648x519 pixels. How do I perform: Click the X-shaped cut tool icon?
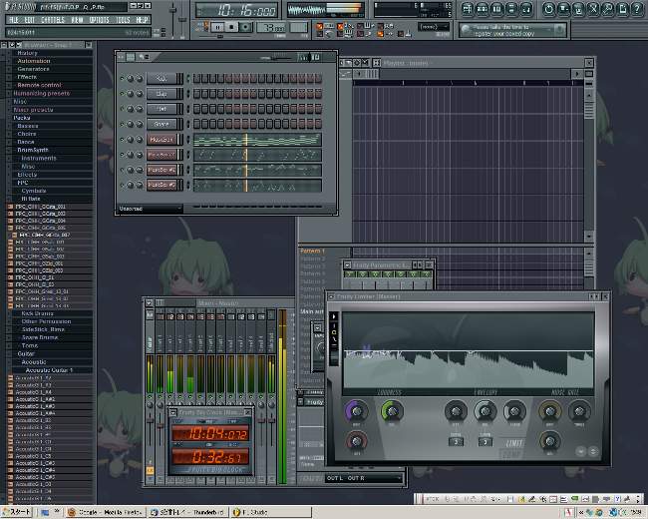(x=593, y=9)
